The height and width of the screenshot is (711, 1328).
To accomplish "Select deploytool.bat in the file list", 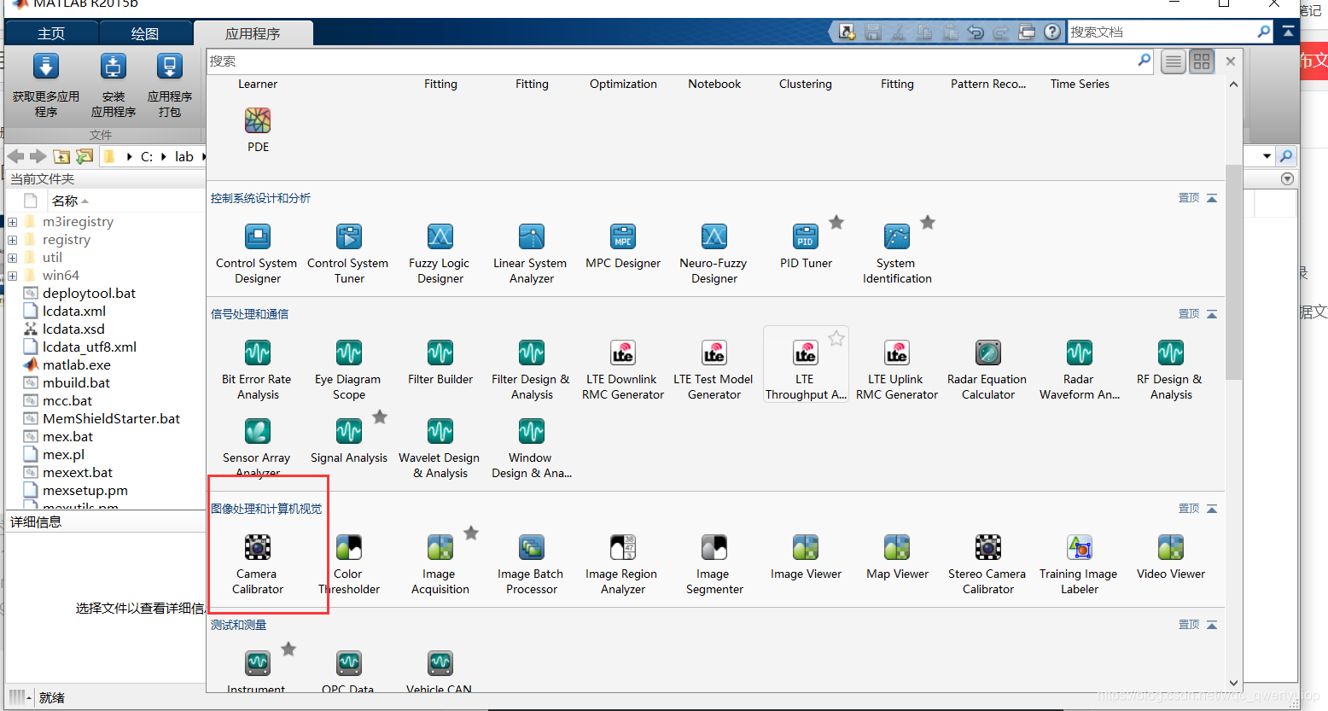I will (89, 294).
